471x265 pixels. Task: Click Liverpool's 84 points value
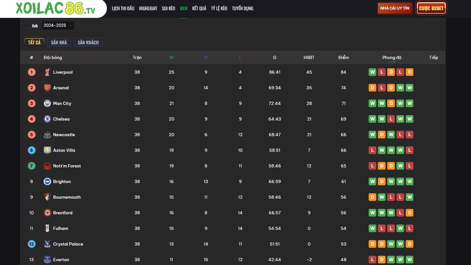344,72
